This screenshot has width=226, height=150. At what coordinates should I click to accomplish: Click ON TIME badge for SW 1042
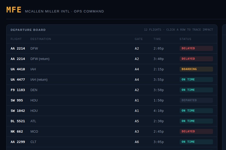point(196,111)
